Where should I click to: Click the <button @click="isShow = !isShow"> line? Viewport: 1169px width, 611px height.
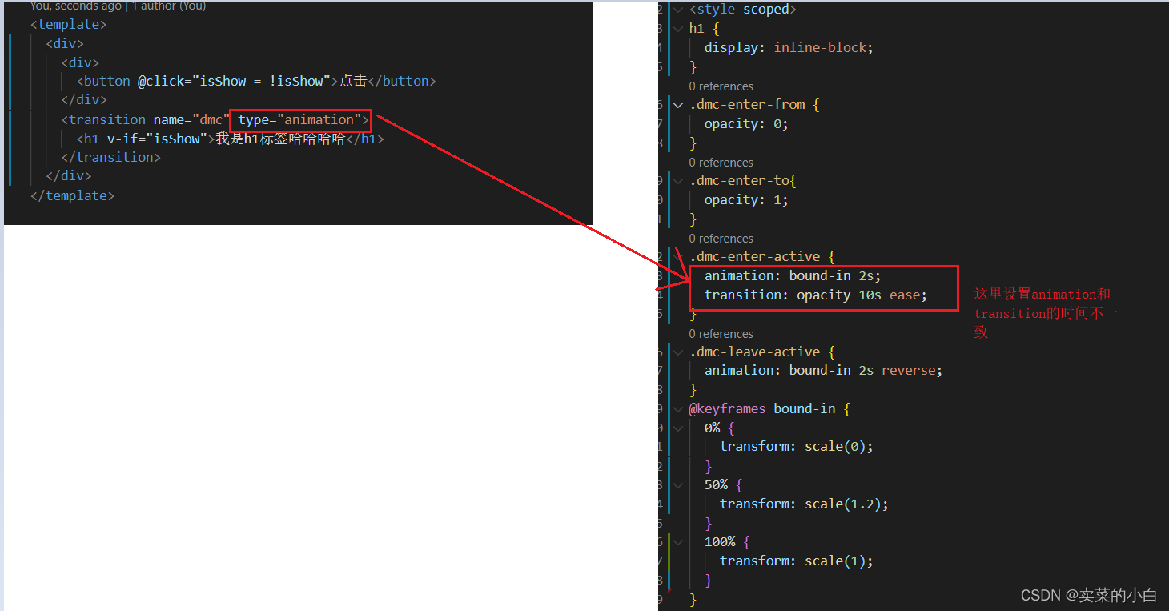pos(256,81)
